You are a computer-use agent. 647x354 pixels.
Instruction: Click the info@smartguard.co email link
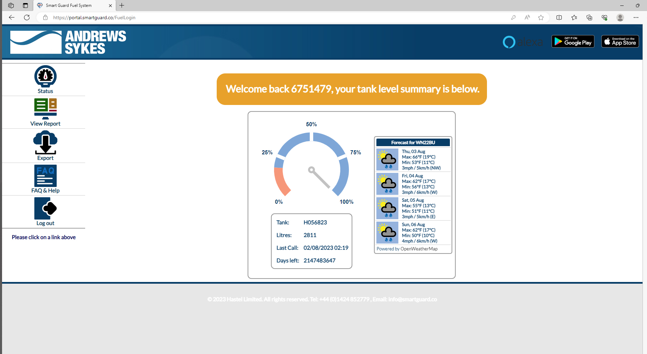[412, 299]
